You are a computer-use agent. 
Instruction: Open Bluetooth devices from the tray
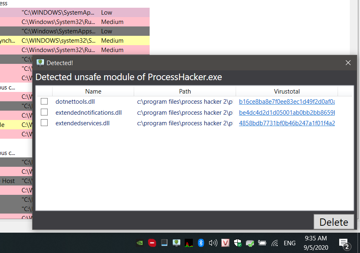(x=201, y=243)
